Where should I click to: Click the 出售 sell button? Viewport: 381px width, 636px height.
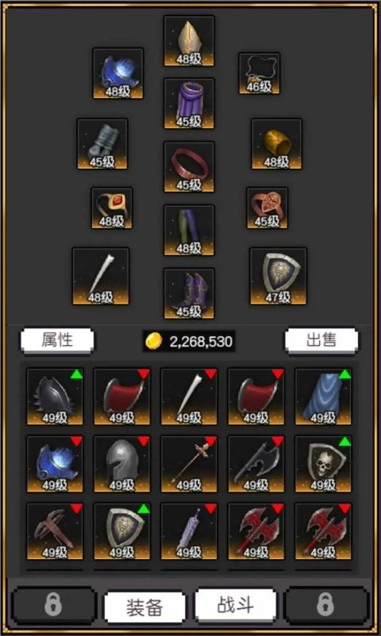(x=321, y=340)
